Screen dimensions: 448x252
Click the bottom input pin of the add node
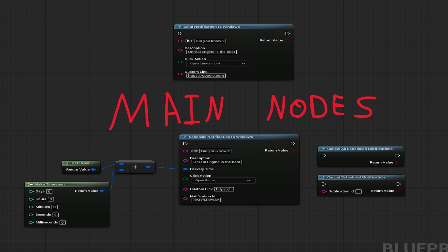point(121,170)
